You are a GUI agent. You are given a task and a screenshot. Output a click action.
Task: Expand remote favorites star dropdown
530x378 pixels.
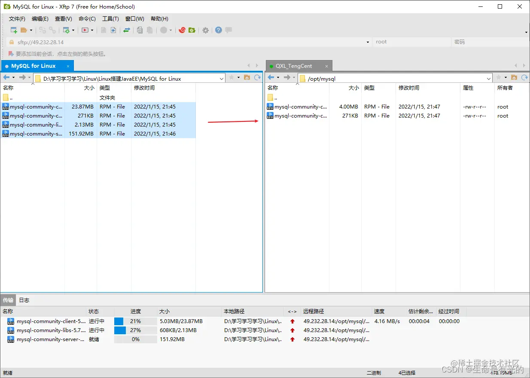[506, 78]
